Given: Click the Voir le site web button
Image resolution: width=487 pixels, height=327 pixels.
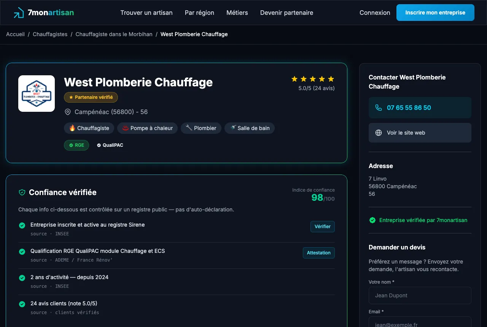Looking at the screenshot, I should click(420, 133).
